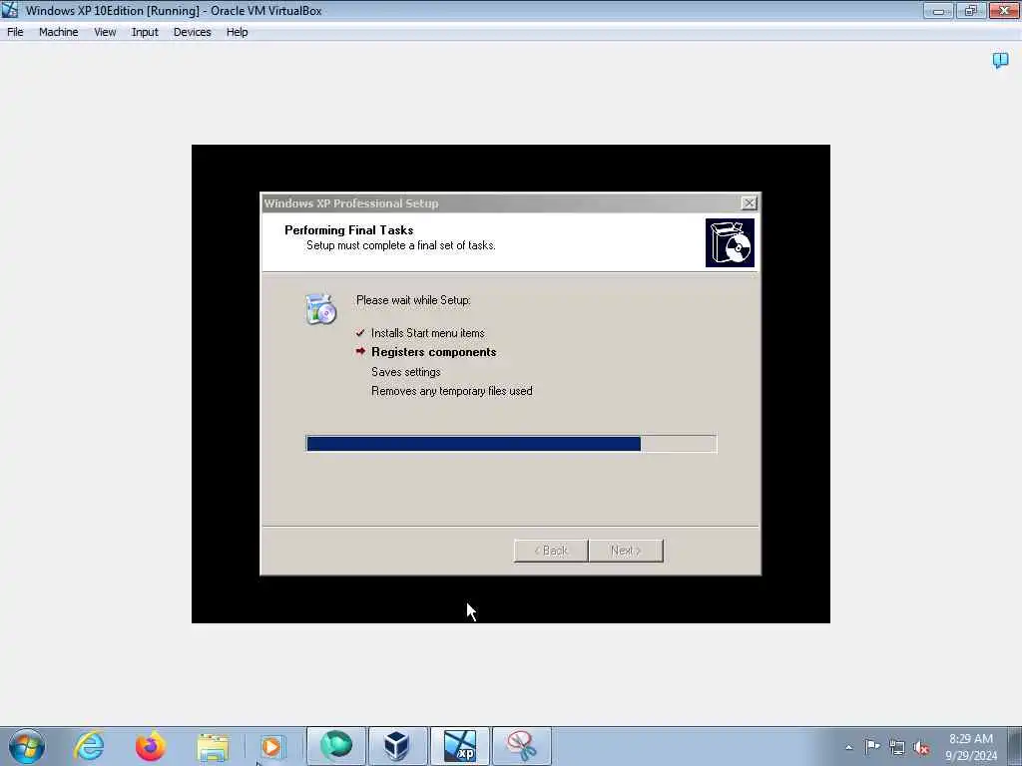
Task: Switch to the green round app in taskbar
Action: pyautogui.click(x=336, y=746)
